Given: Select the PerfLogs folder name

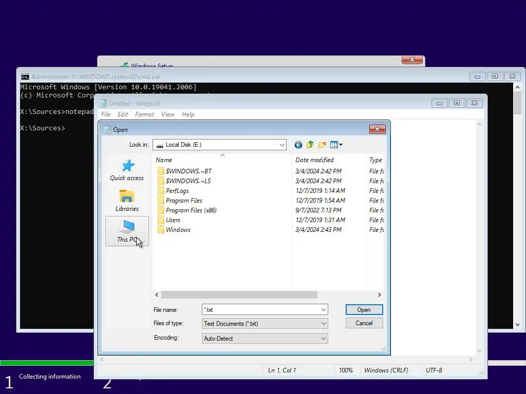Looking at the screenshot, I should (x=177, y=191).
